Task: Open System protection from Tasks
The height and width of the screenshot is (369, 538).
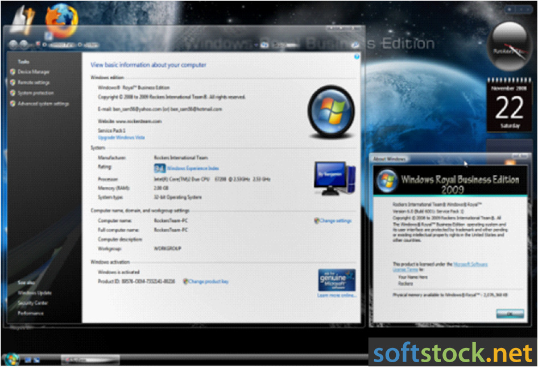Action: coord(36,93)
